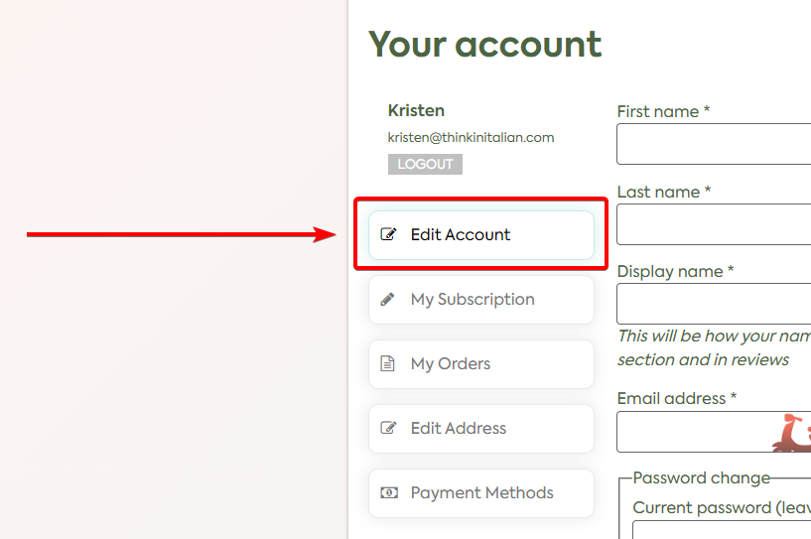Click the pencil-square icon beside Edit Account

click(388, 235)
